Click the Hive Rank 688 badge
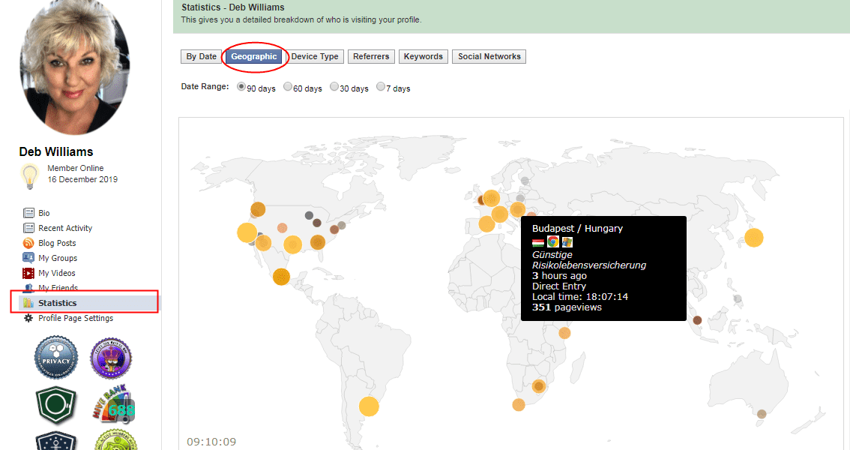Viewport: 850px width, 450px height. (x=112, y=405)
